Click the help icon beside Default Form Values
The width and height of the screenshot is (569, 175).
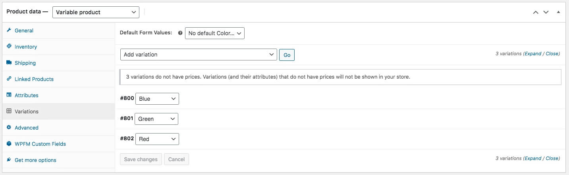pyautogui.click(x=180, y=33)
